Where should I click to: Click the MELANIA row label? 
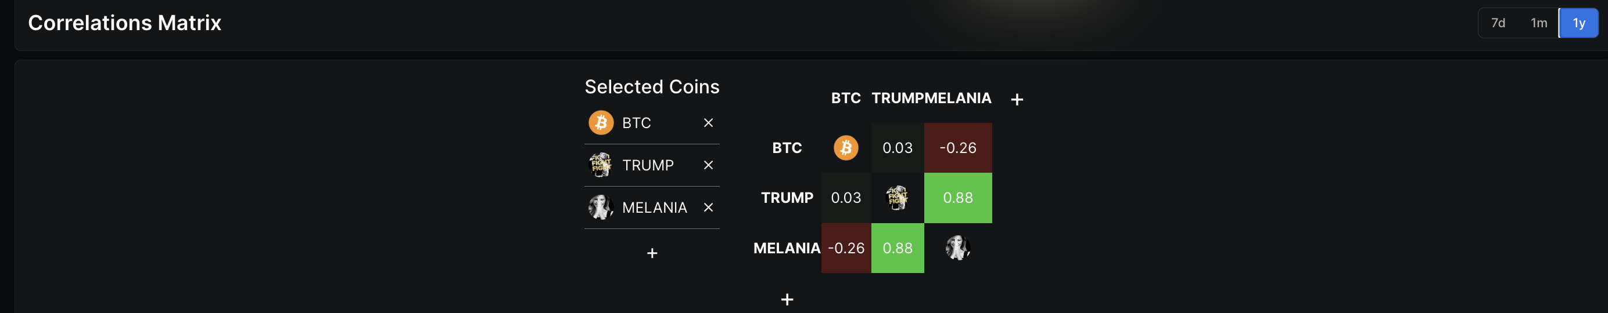787,248
